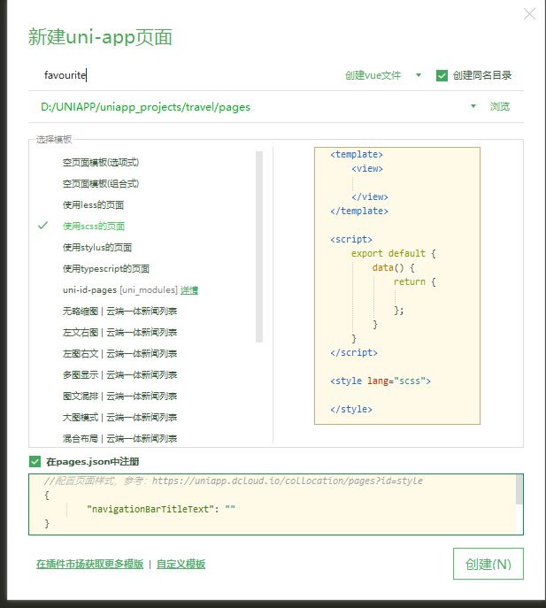
Task: Open the 创建vue文件 file type dropdown
Action: 373,75
